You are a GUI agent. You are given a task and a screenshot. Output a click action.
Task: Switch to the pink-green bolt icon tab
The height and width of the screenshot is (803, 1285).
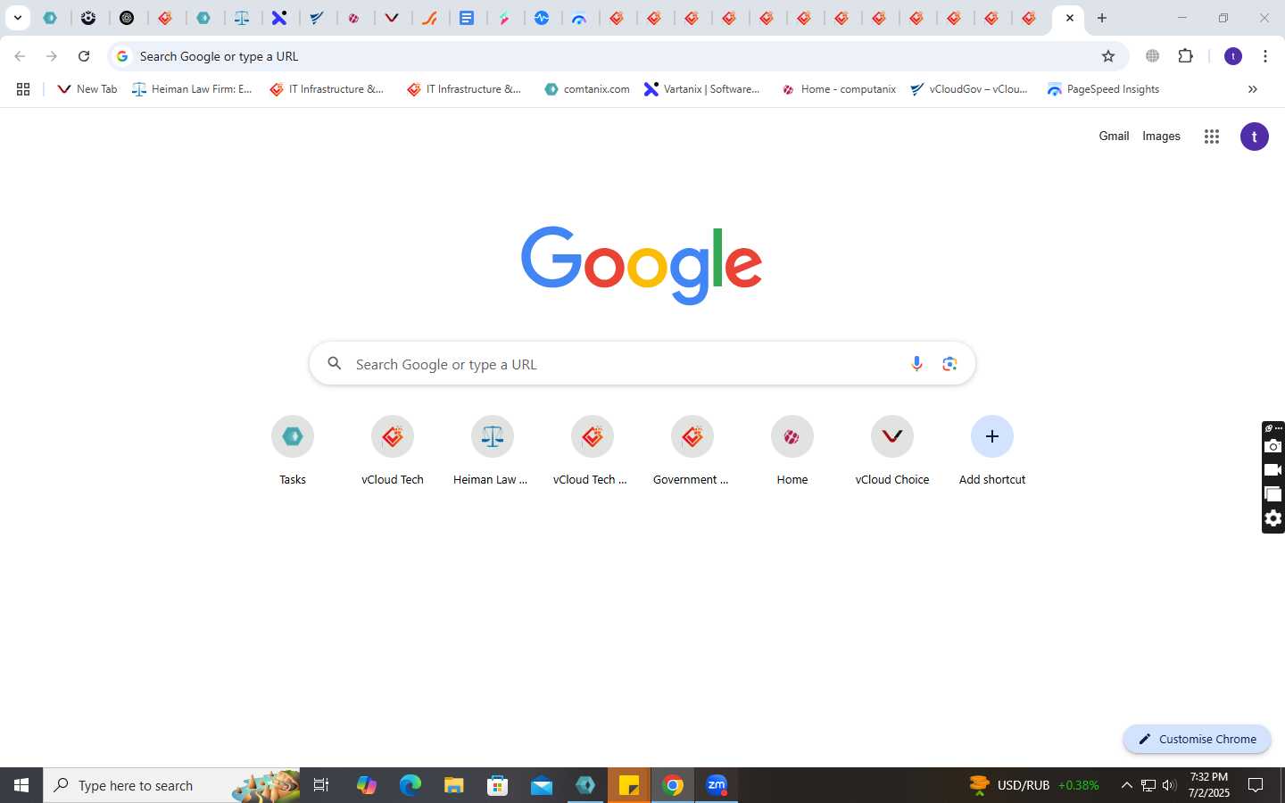504,18
